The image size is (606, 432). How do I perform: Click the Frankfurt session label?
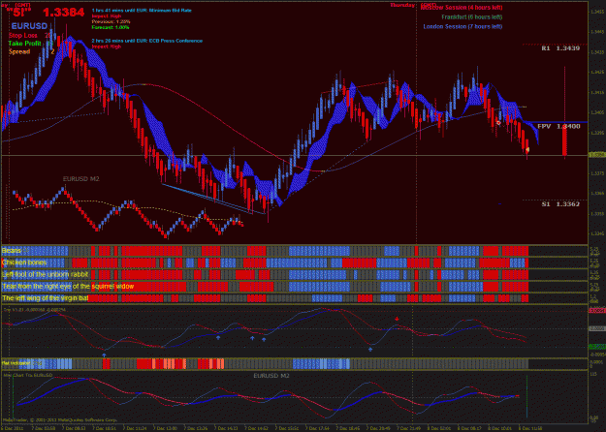click(472, 17)
